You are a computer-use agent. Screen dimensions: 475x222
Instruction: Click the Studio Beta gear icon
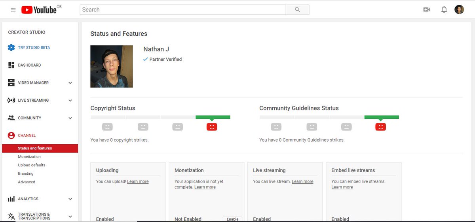[11, 48]
